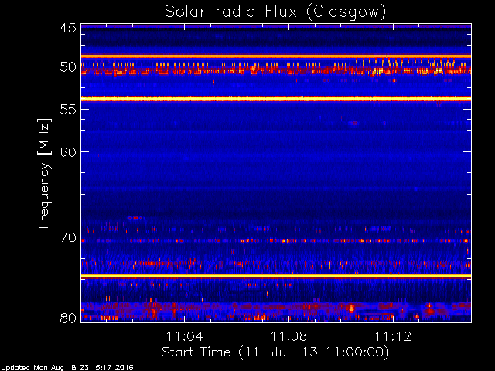Select the 70 frequency tick label
Screen dimensions: 495x371
coord(68,237)
